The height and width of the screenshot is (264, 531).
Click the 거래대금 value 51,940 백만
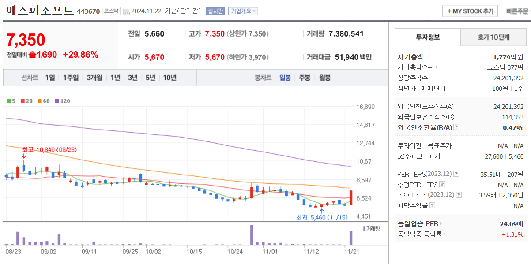pyautogui.click(x=353, y=57)
